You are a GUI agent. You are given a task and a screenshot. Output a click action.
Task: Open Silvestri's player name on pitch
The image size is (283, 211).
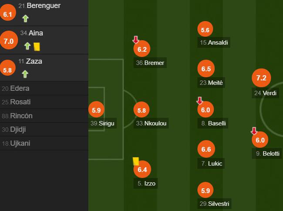coord(219,204)
